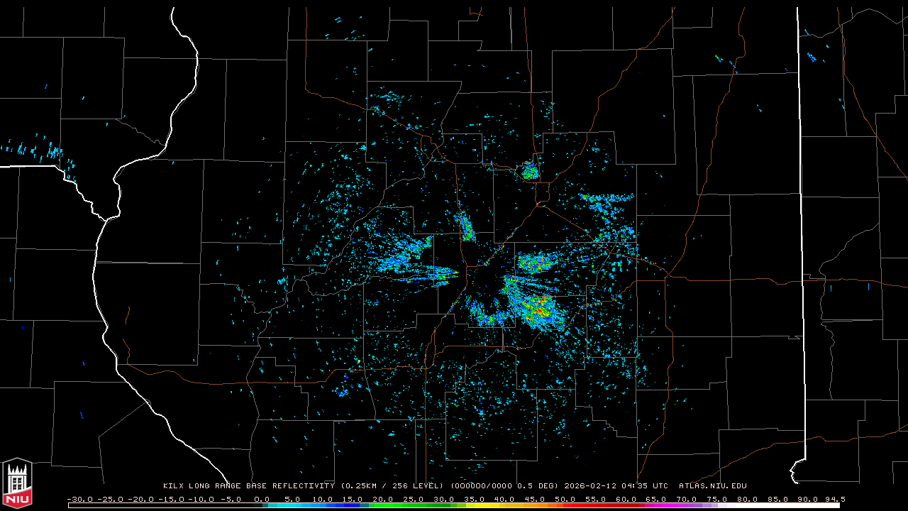Click the ATLAS.NIU.EDU site label
The image size is (908, 511).
point(713,486)
